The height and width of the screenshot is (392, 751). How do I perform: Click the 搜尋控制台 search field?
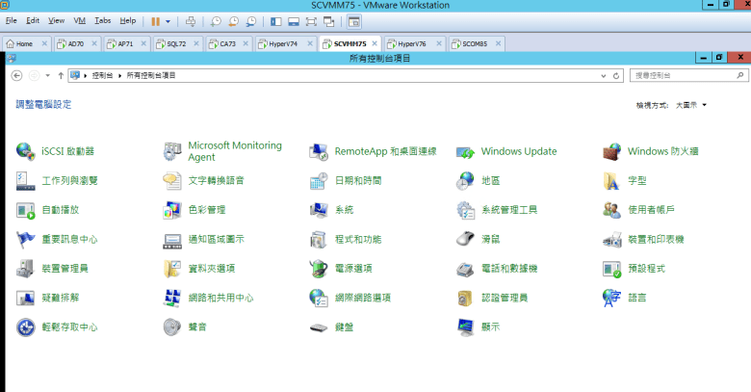point(684,74)
